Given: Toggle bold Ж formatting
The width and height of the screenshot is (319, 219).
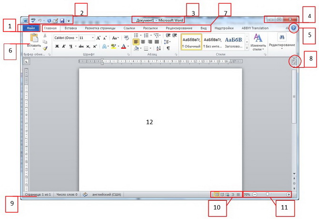Looking at the screenshot, I should (x=57, y=46).
